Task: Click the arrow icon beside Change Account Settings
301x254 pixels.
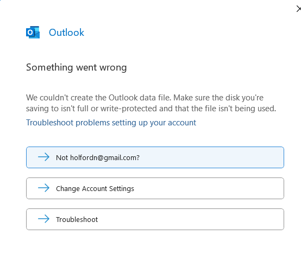Action: (43, 188)
